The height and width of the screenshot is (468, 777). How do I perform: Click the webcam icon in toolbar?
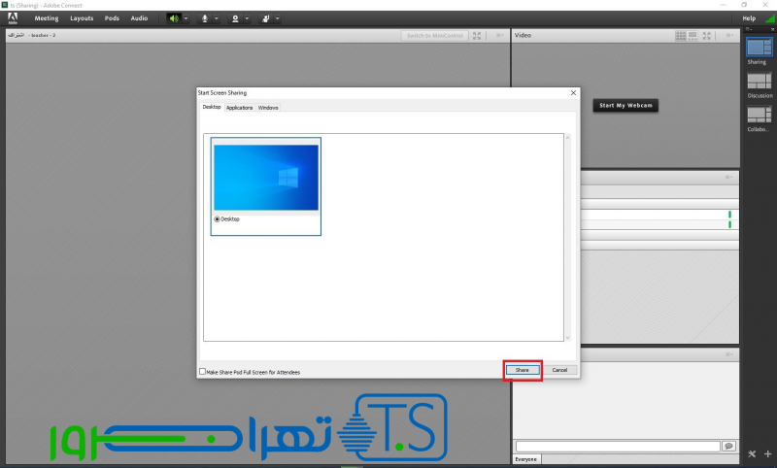(x=235, y=18)
